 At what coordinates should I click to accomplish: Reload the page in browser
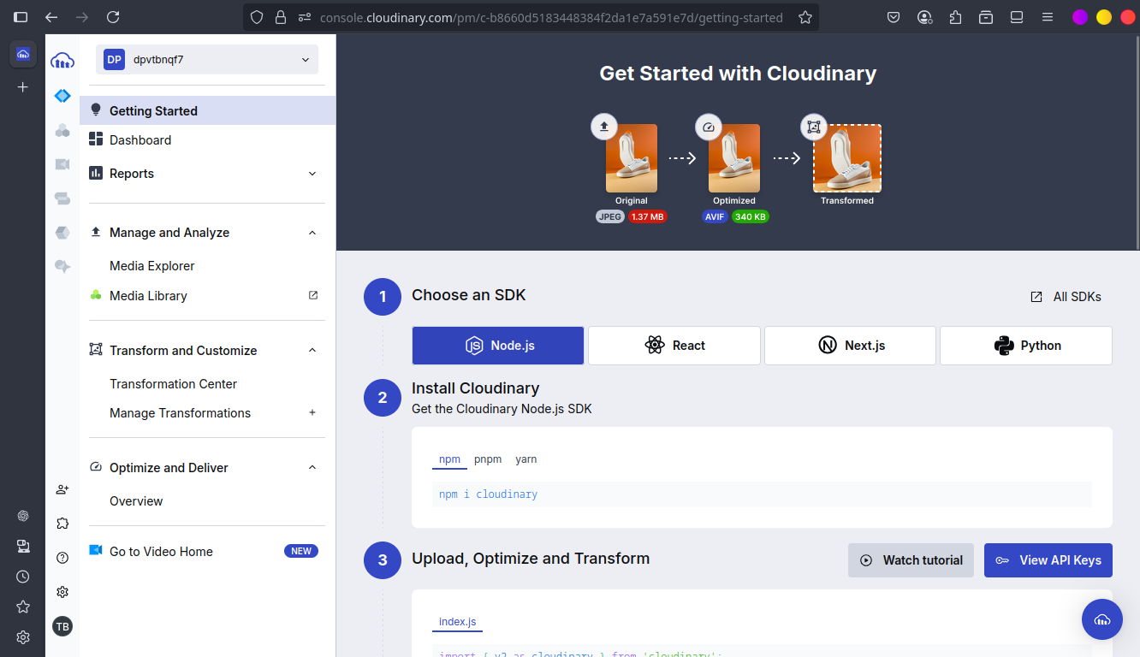(x=113, y=17)
